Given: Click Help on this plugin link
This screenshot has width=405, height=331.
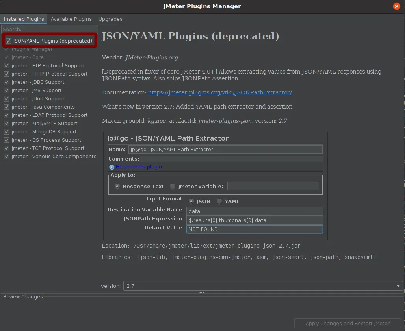Looking at the screenshot, I should pyautogui.click(x=139, y=166).
